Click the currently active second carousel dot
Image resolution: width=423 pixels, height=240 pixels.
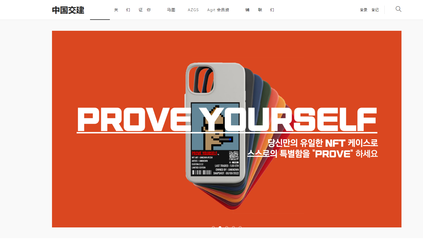click(x=220, y=227)
